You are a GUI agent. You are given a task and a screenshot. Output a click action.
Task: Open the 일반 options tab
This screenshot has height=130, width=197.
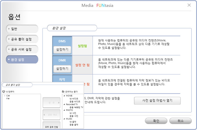click(x=22, y=29)
